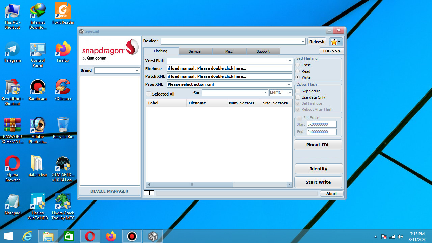Check the Selected All box
The width and height of the screenshot is (432, 243).
pyautogui.click(x=148, y=94)
